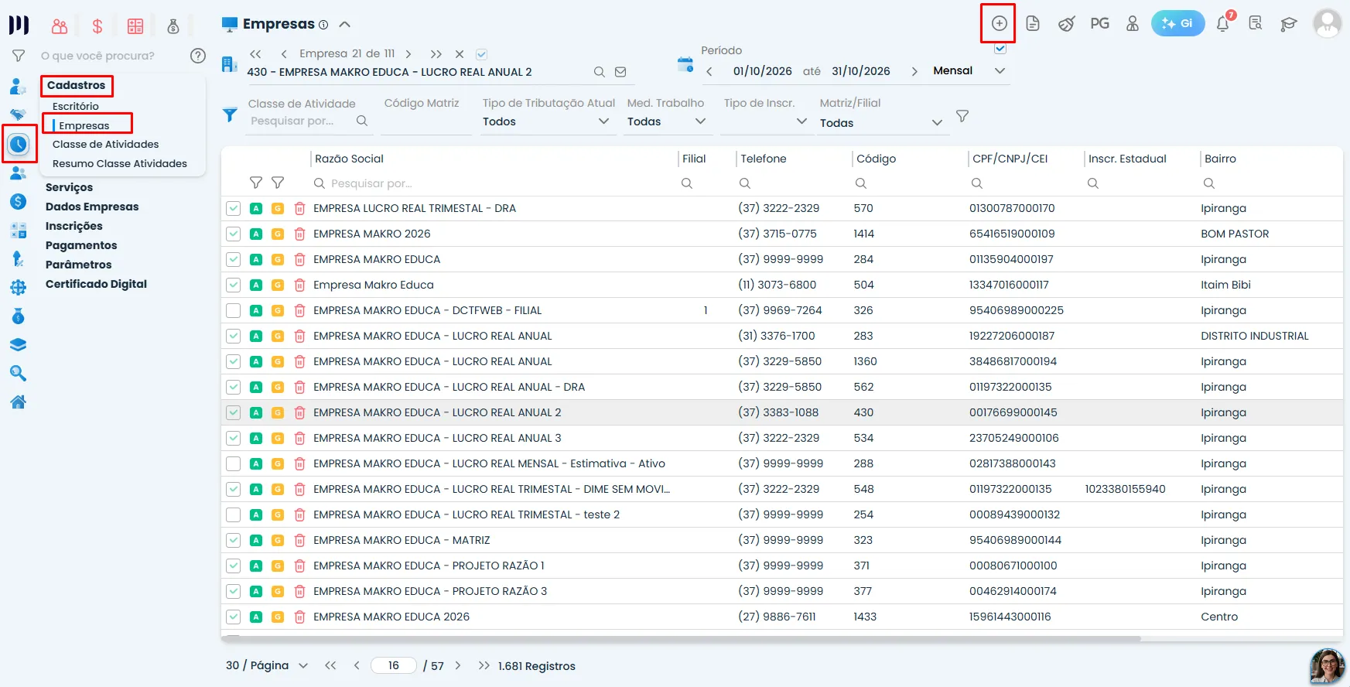Collapse the Empresas title chevron
This screenshot has height=687, width=1350.
[x=345, y=24]
